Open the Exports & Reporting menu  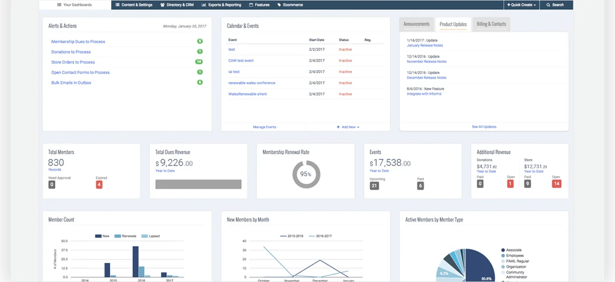221,5
